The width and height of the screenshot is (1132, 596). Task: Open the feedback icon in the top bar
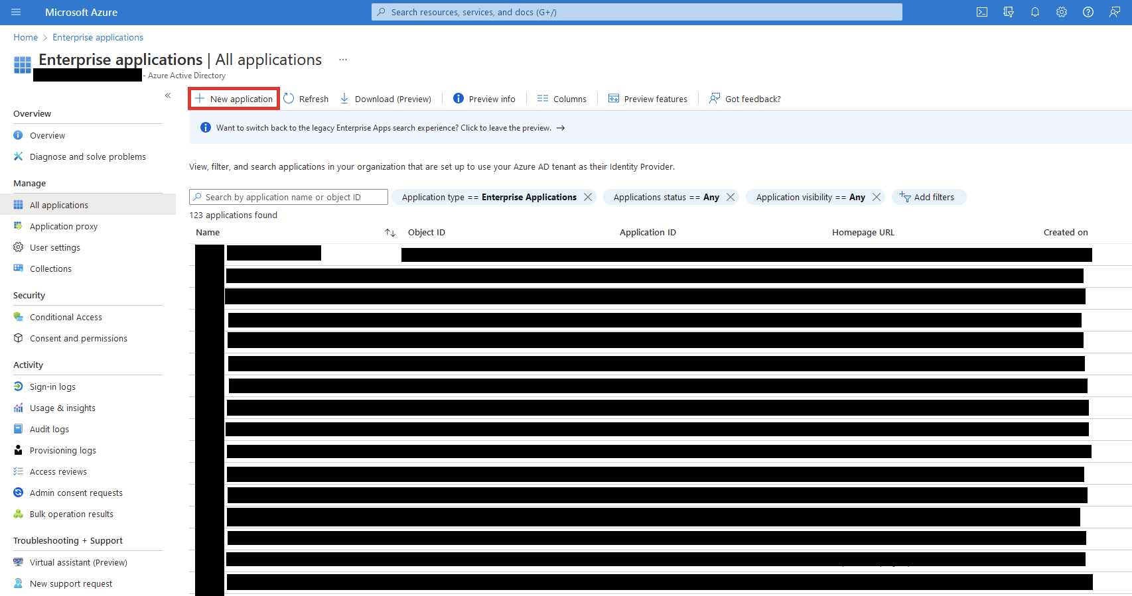click(1115, 12)
